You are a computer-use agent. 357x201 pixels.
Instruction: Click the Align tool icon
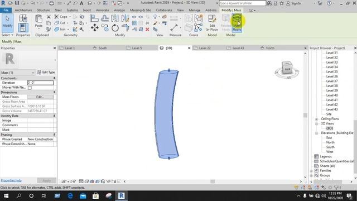(94, 18)
